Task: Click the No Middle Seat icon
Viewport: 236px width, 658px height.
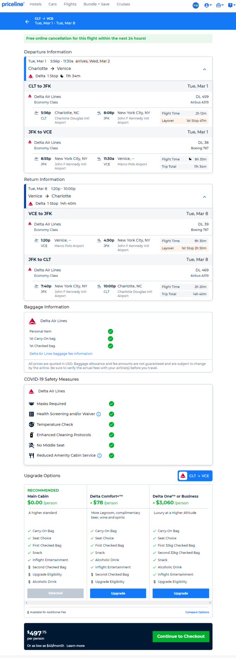Action: tap(31, 445)
